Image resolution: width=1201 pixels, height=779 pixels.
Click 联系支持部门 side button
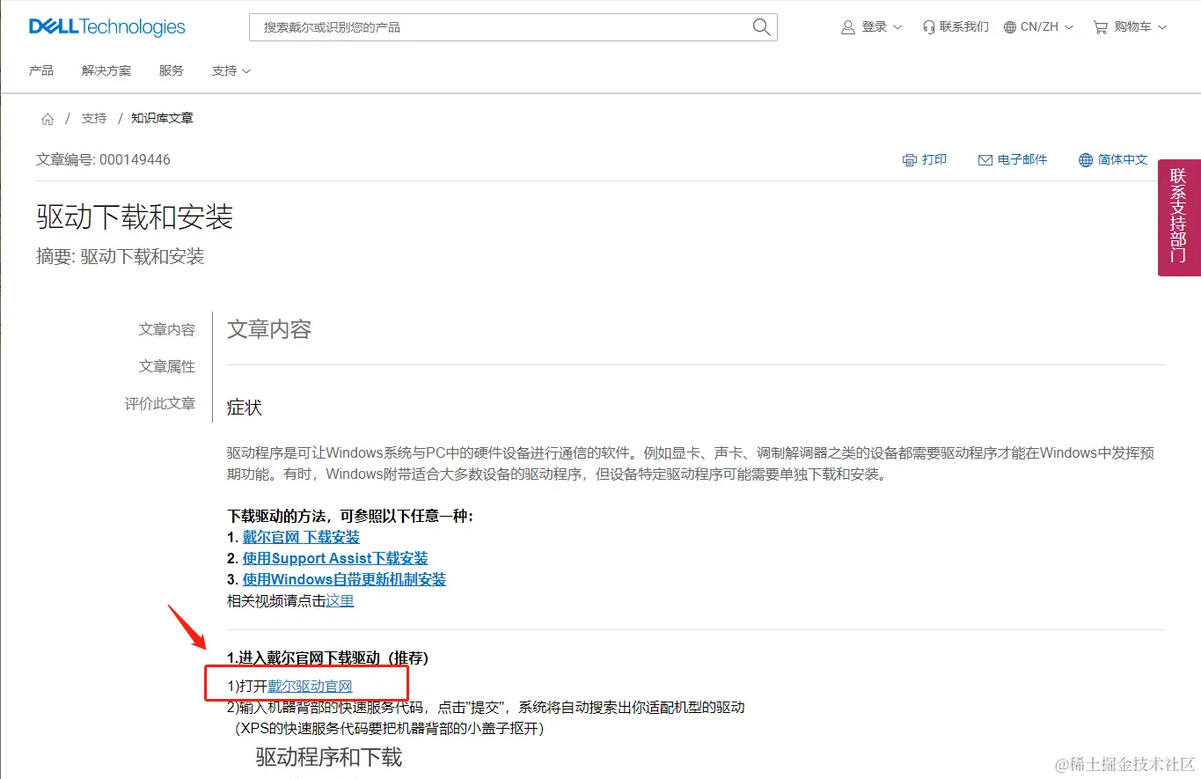click(x=1179, y=217)
